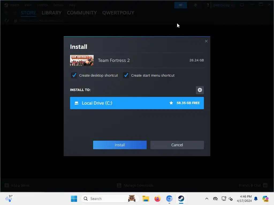Close the Install dialog with the X

(x=206, y=41)
